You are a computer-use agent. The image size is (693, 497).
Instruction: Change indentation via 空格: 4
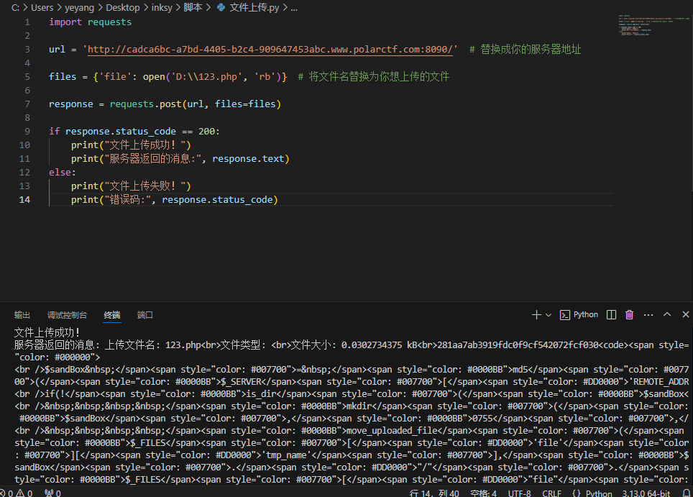coord(484,493)
